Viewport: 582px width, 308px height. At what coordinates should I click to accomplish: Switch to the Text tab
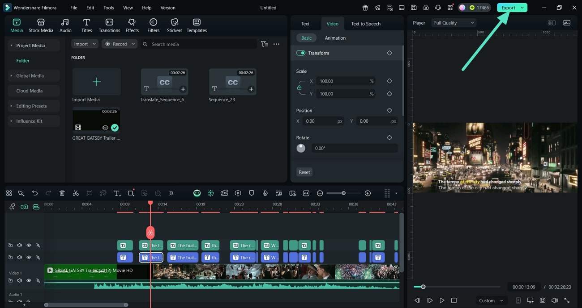[305, 24]
